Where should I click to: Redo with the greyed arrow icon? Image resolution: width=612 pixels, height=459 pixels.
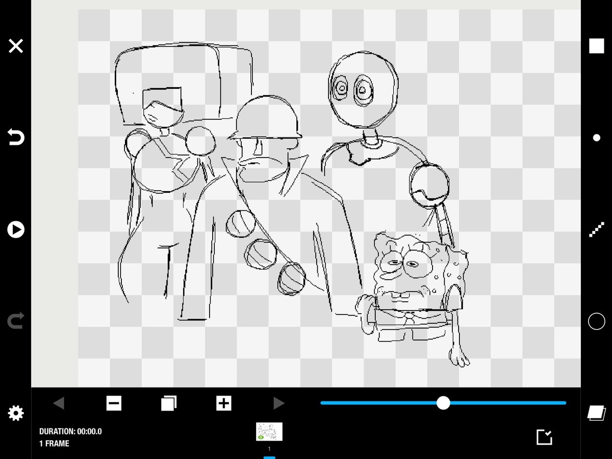tap(16, 321)
